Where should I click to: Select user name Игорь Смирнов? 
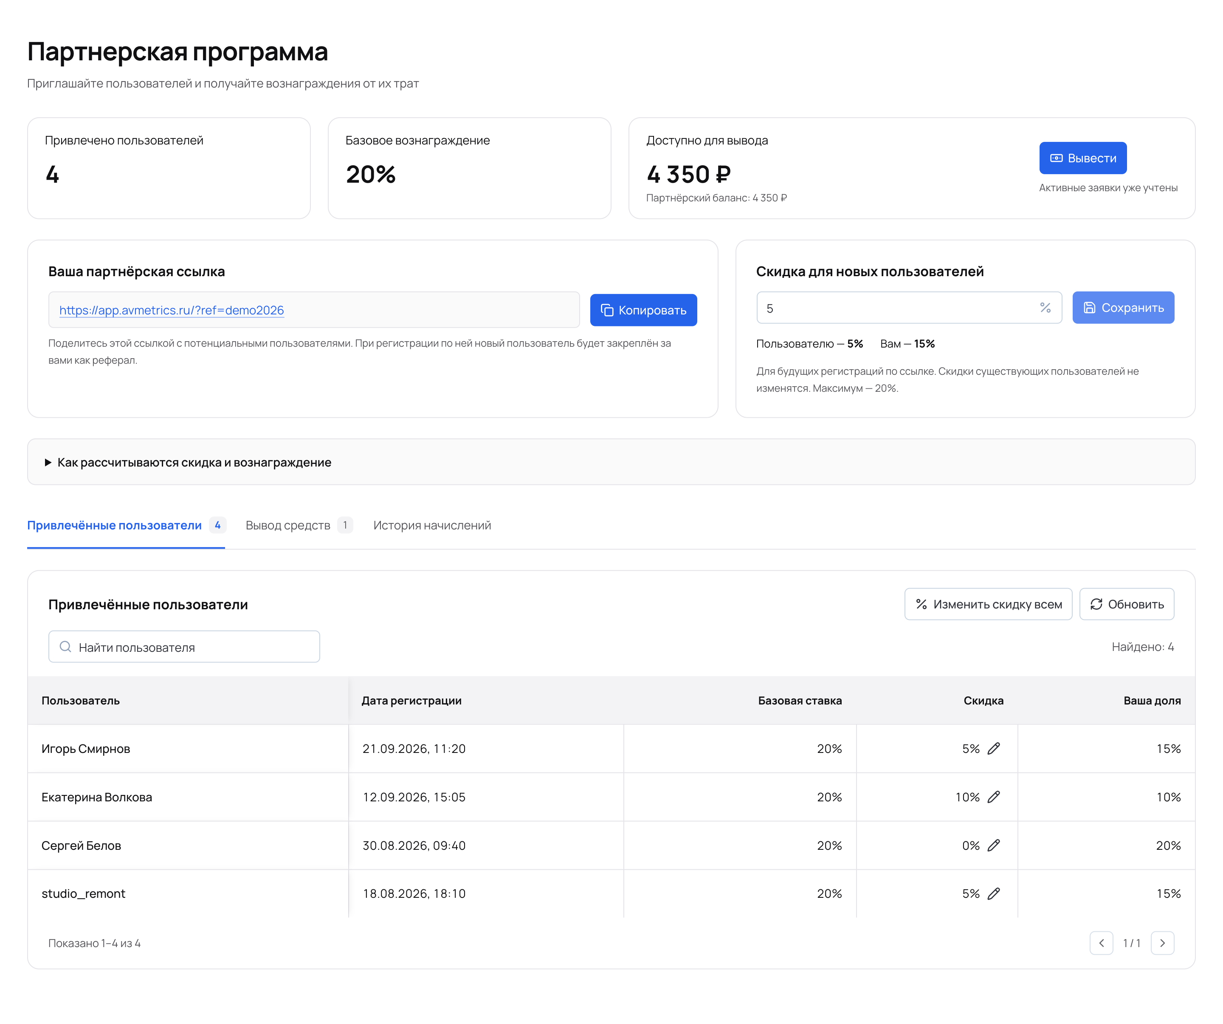point(86,749)
